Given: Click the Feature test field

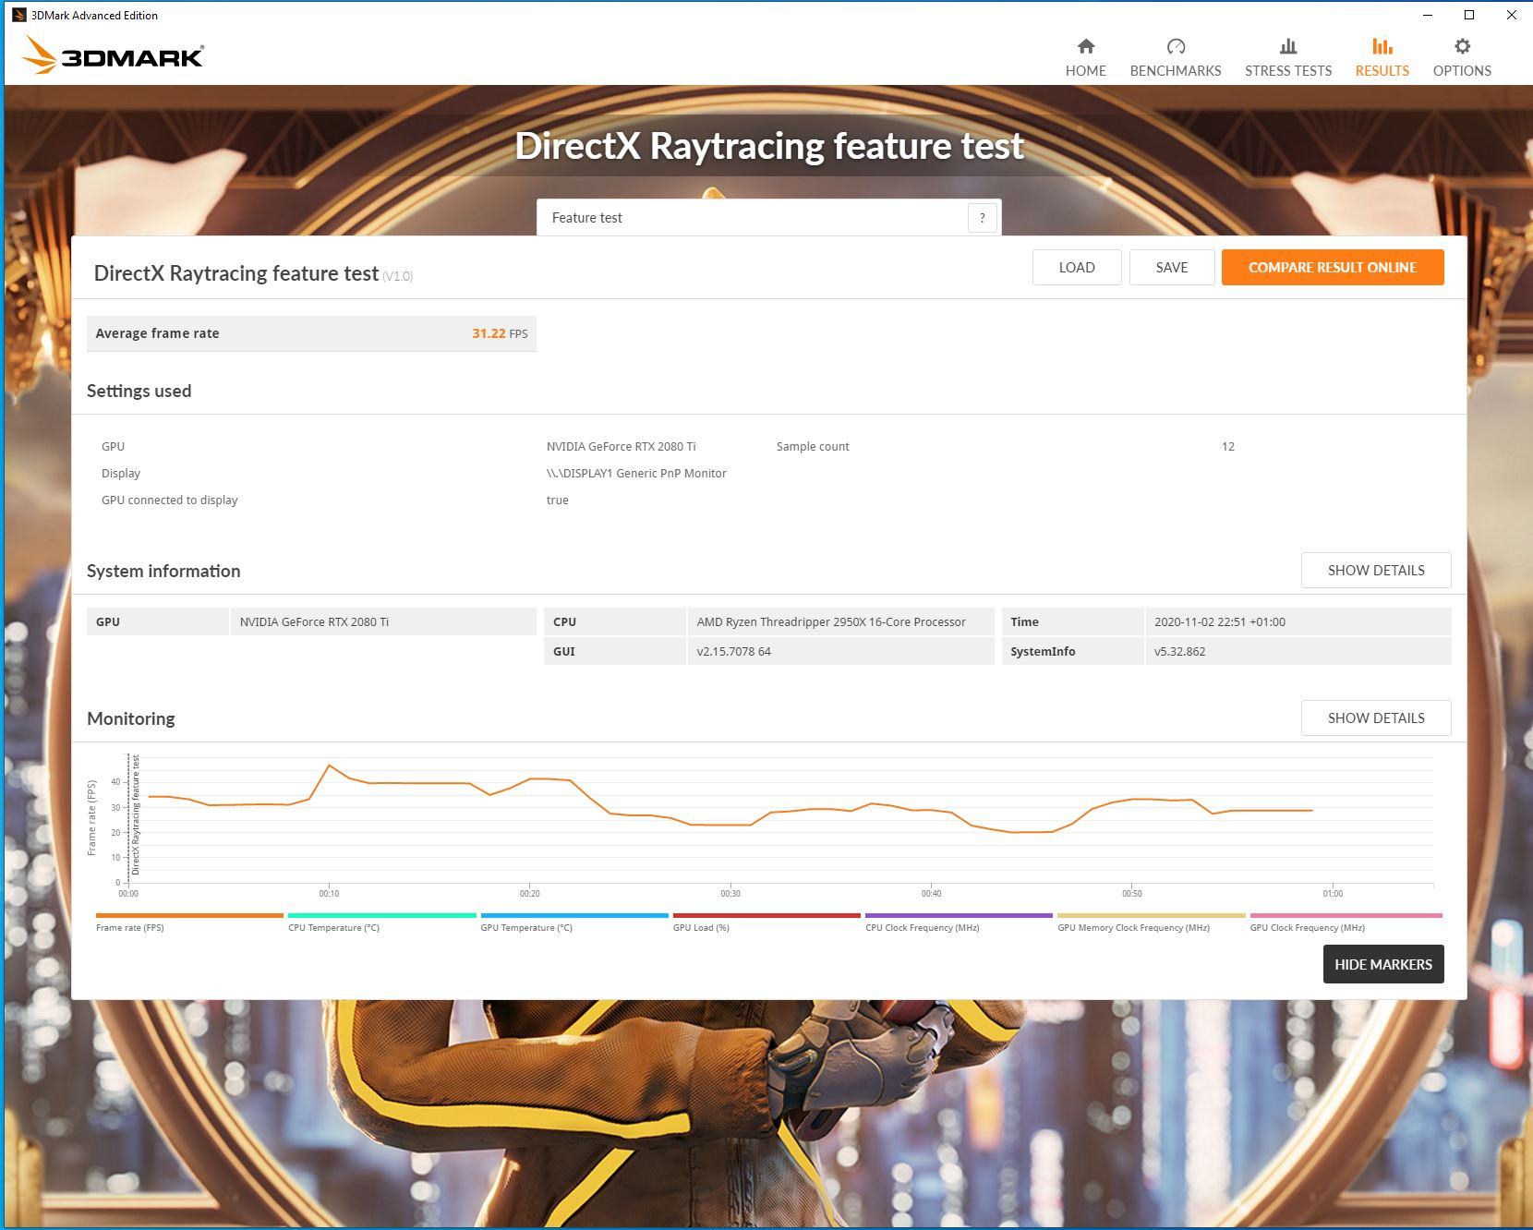Looking at the screenshot, I should 768,218.
